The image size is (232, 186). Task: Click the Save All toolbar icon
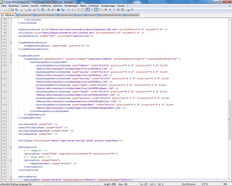(x=17, y=10)
